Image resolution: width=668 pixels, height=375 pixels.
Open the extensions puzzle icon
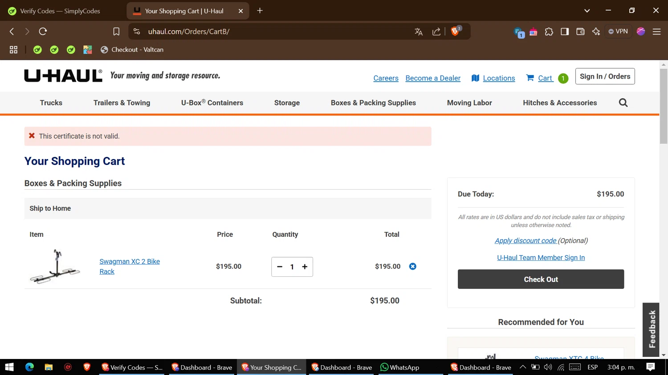point(549,32)
